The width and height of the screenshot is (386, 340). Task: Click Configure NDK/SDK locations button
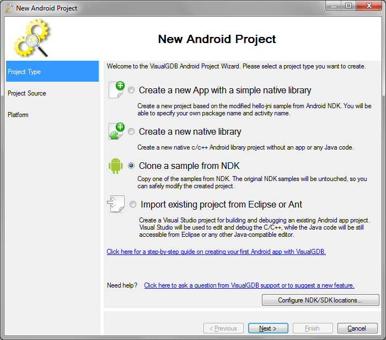(x=320, y=300)
